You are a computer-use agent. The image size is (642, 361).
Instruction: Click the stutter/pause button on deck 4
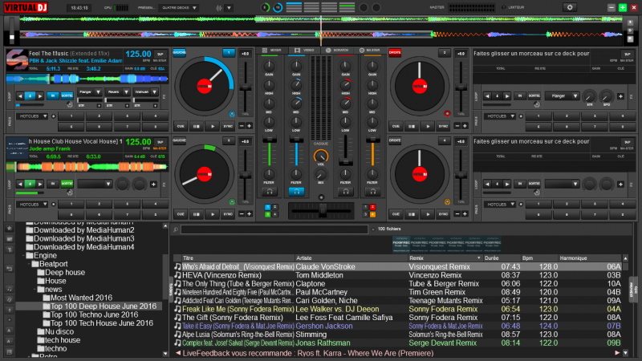pyautogui.click(x=412, y=214)
